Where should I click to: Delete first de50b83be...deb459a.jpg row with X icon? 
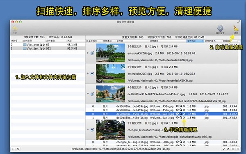pos(184,106)
